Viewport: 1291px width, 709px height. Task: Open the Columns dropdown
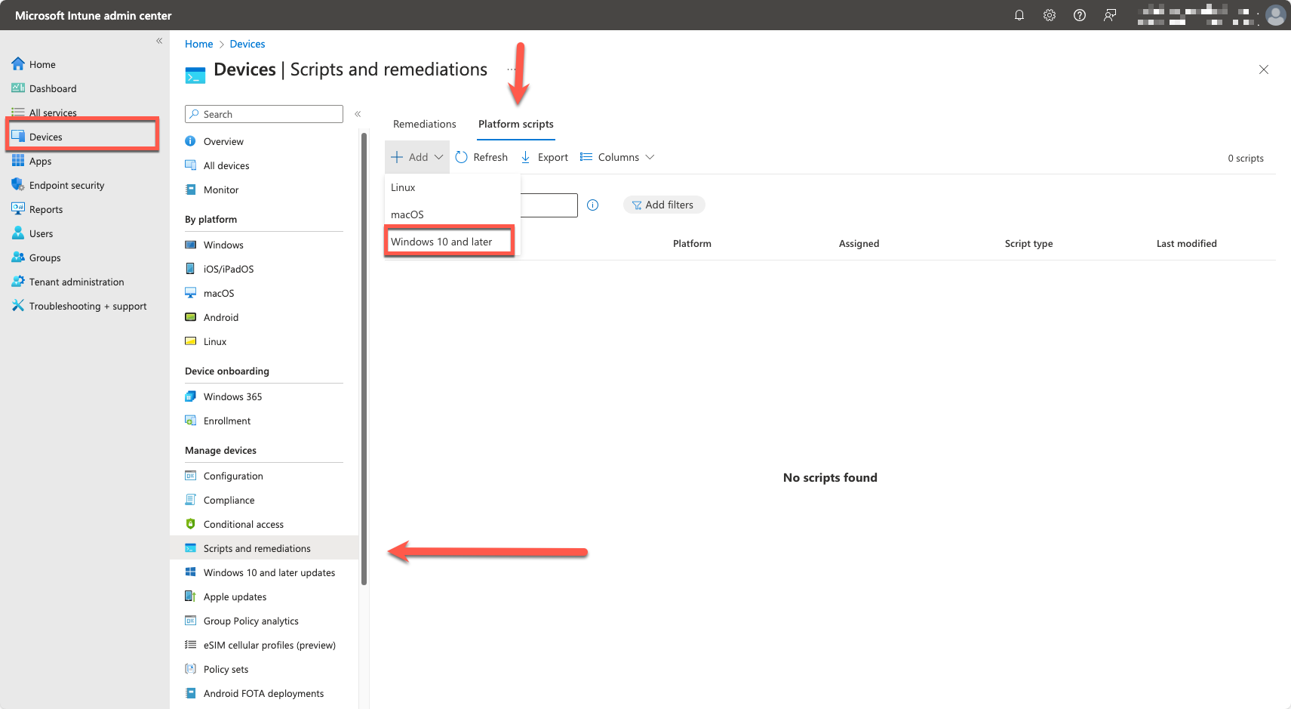(616, 156)
